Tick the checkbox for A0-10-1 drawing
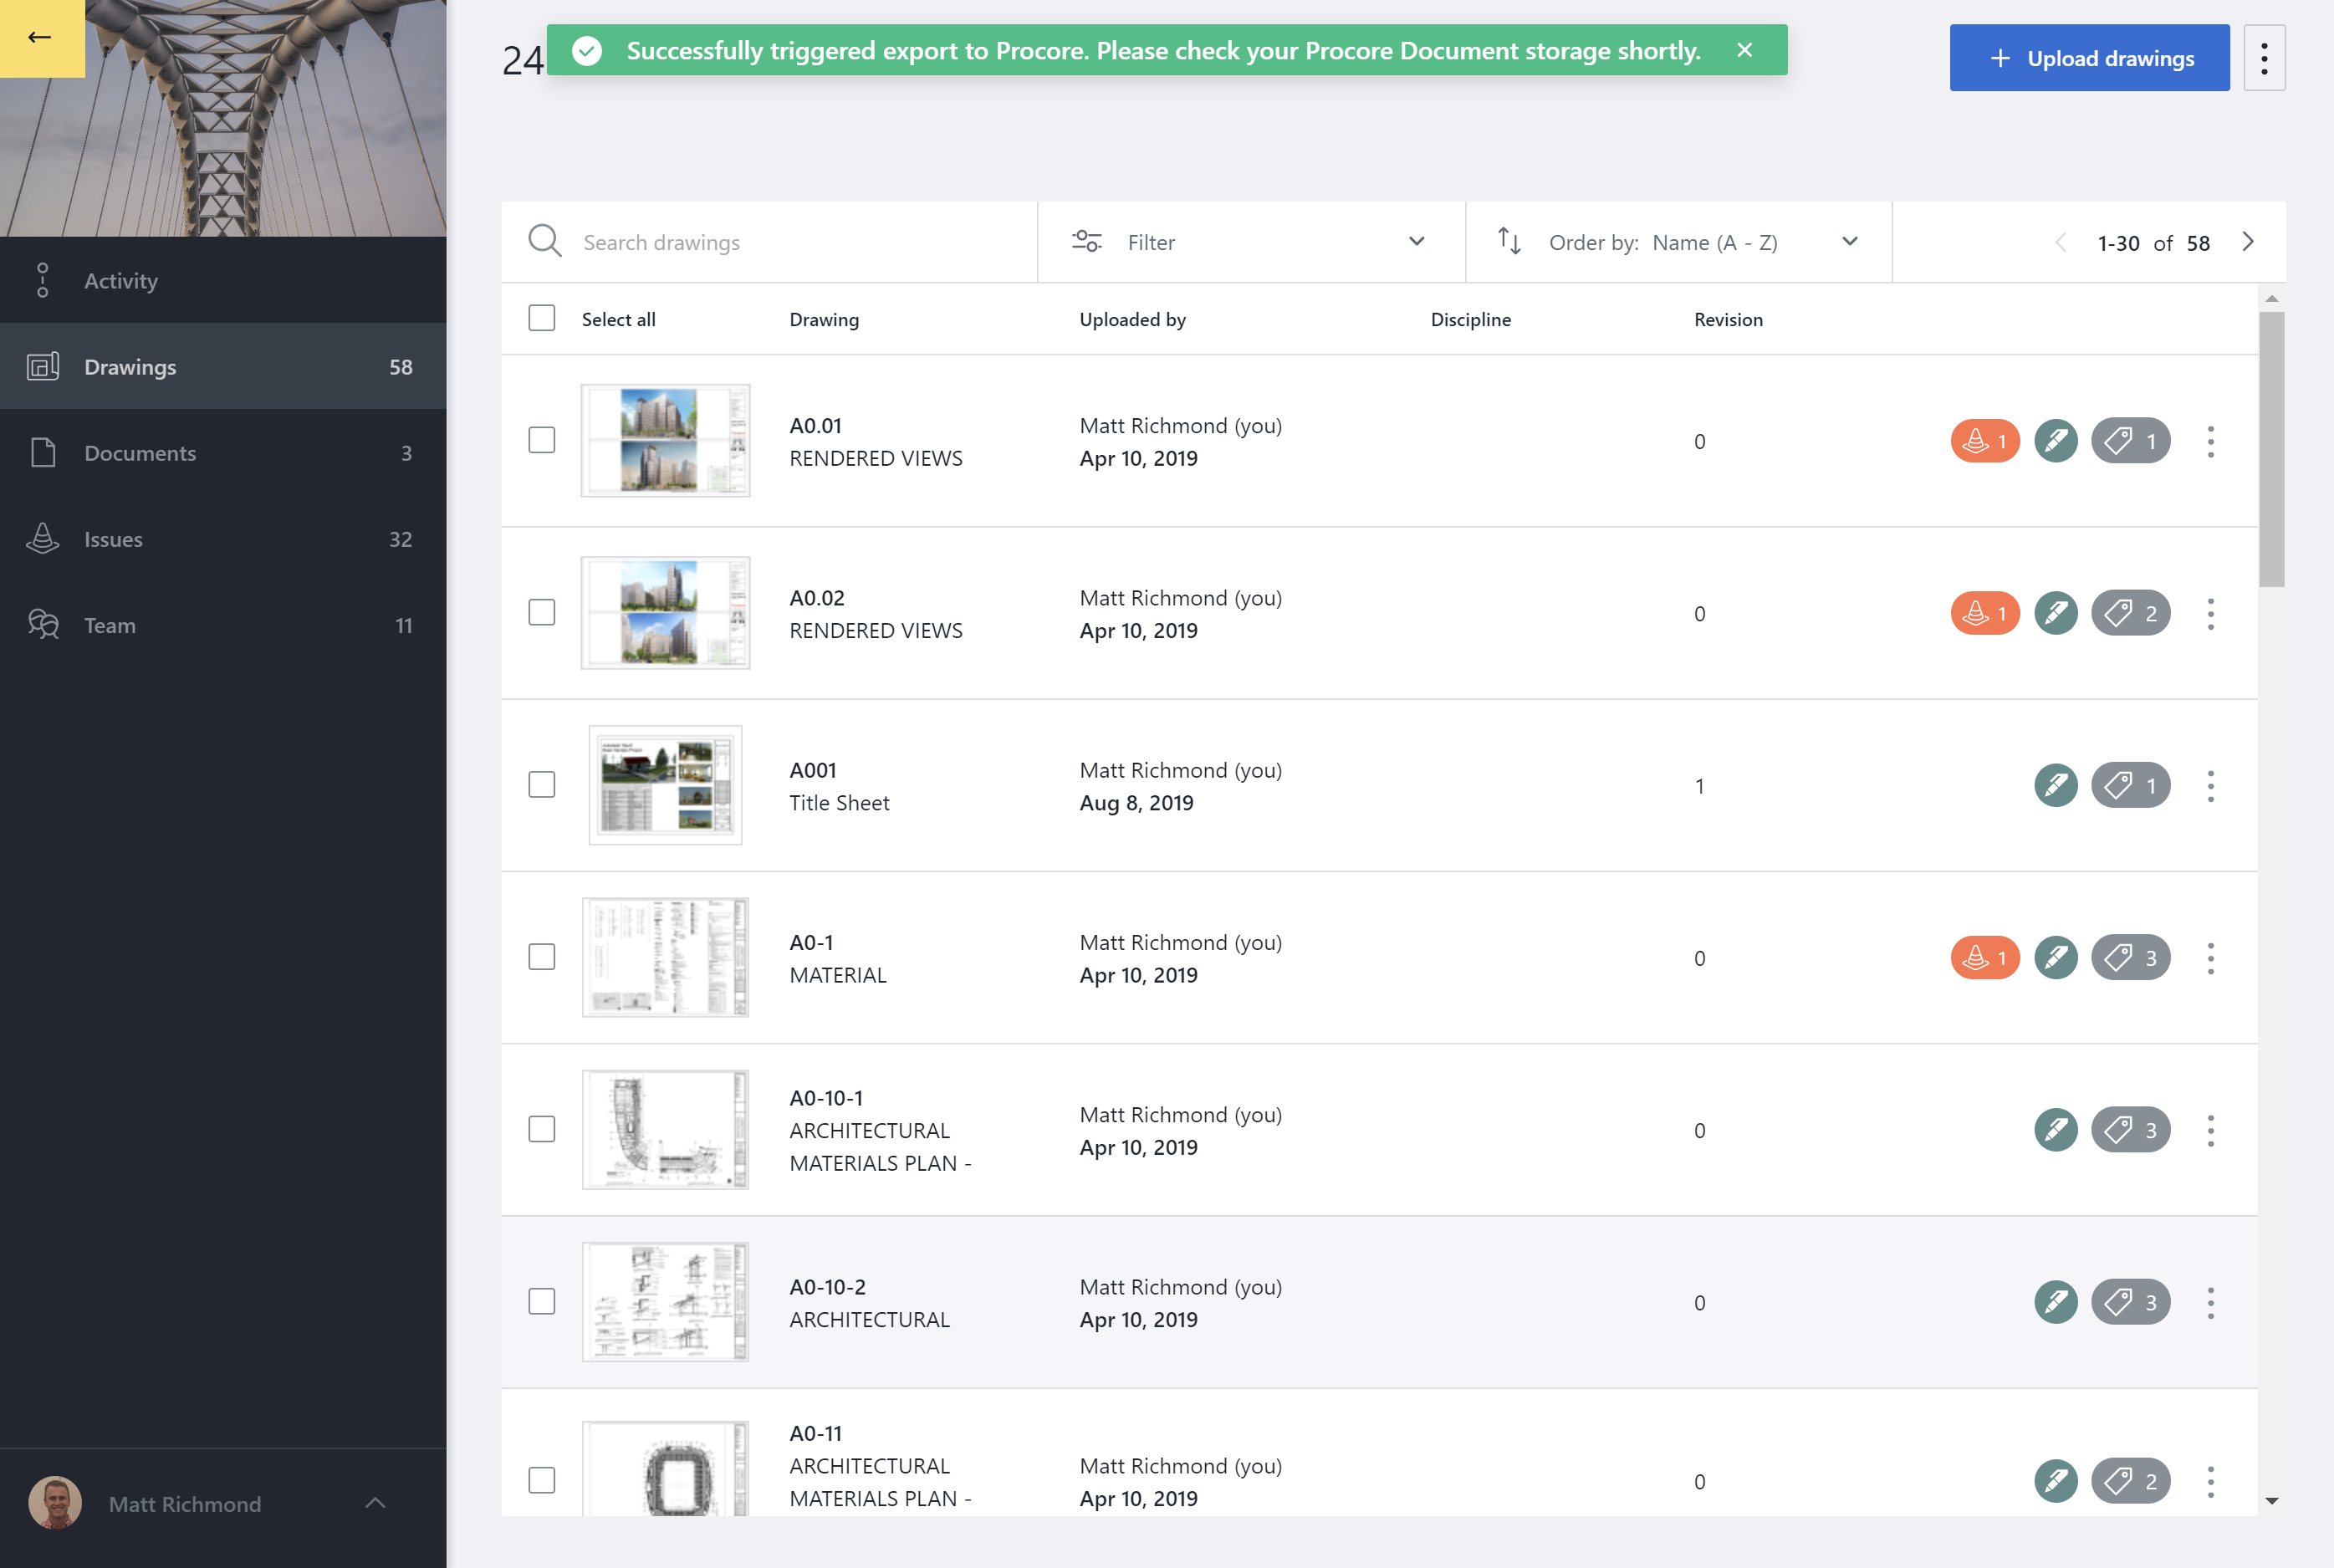This screenshot has height=1568, width=2334. coord(541,1129)
